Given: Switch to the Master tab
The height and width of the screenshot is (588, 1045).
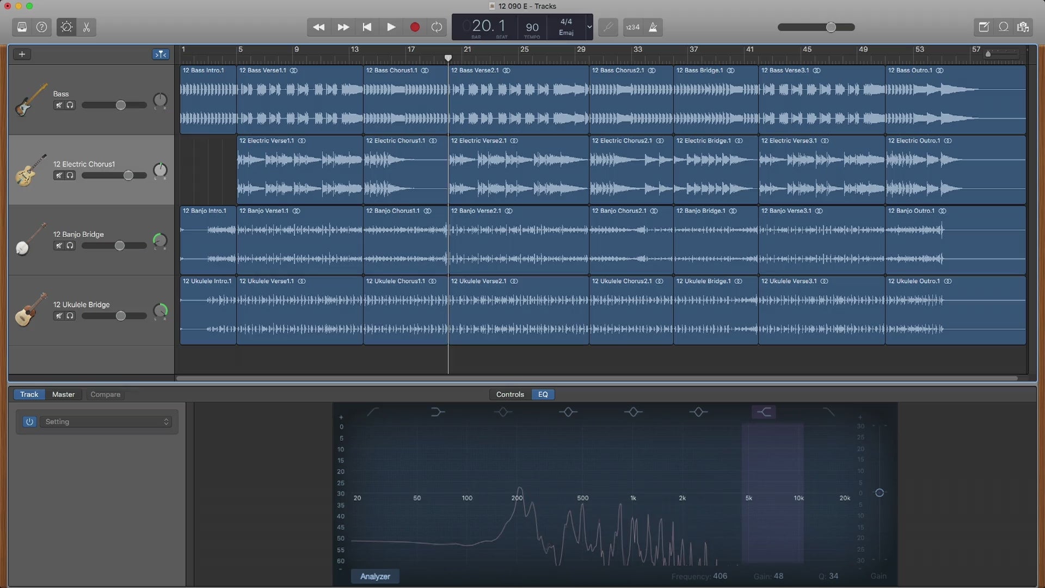Looking at the screenshot, I should tap(63, 394).
